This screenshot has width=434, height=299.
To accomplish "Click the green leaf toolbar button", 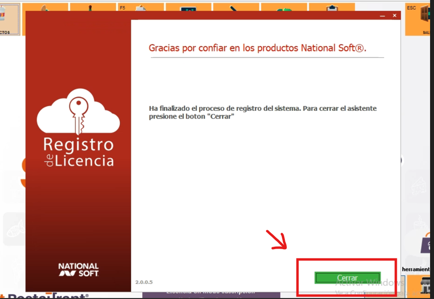I will pos(284,9).
